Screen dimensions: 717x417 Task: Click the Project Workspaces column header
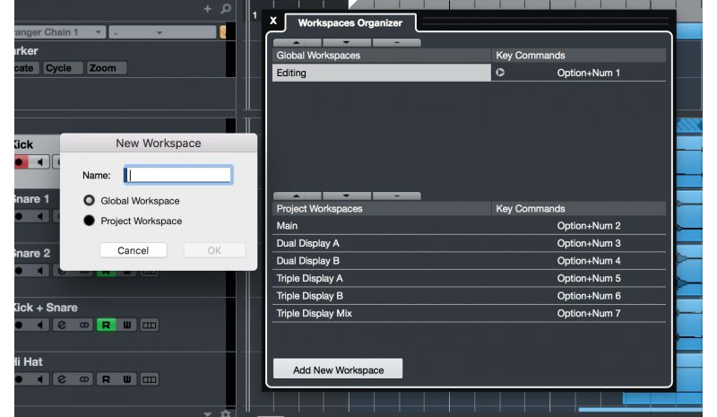(382, 209)
